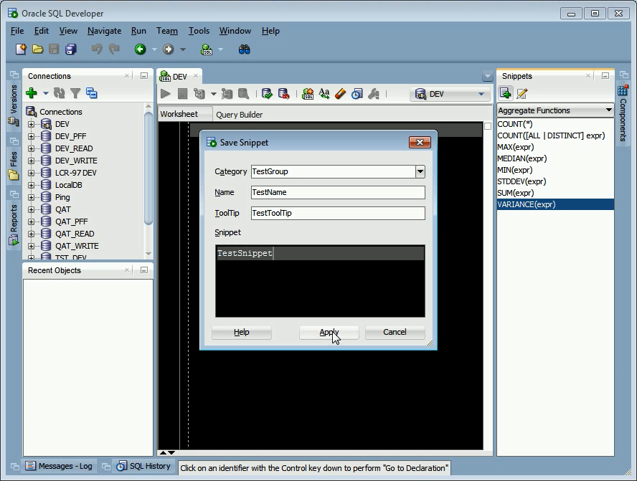Go forward with the gray arrow
This screenshot has width=637, height=481.
click(168, 49)
